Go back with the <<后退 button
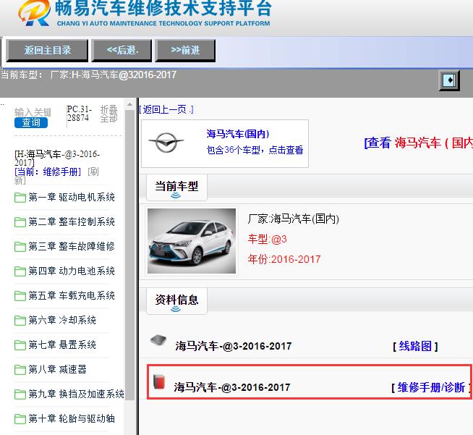Image resolution: width=473 pixels, height=435 pixels. tap(122, 51)
